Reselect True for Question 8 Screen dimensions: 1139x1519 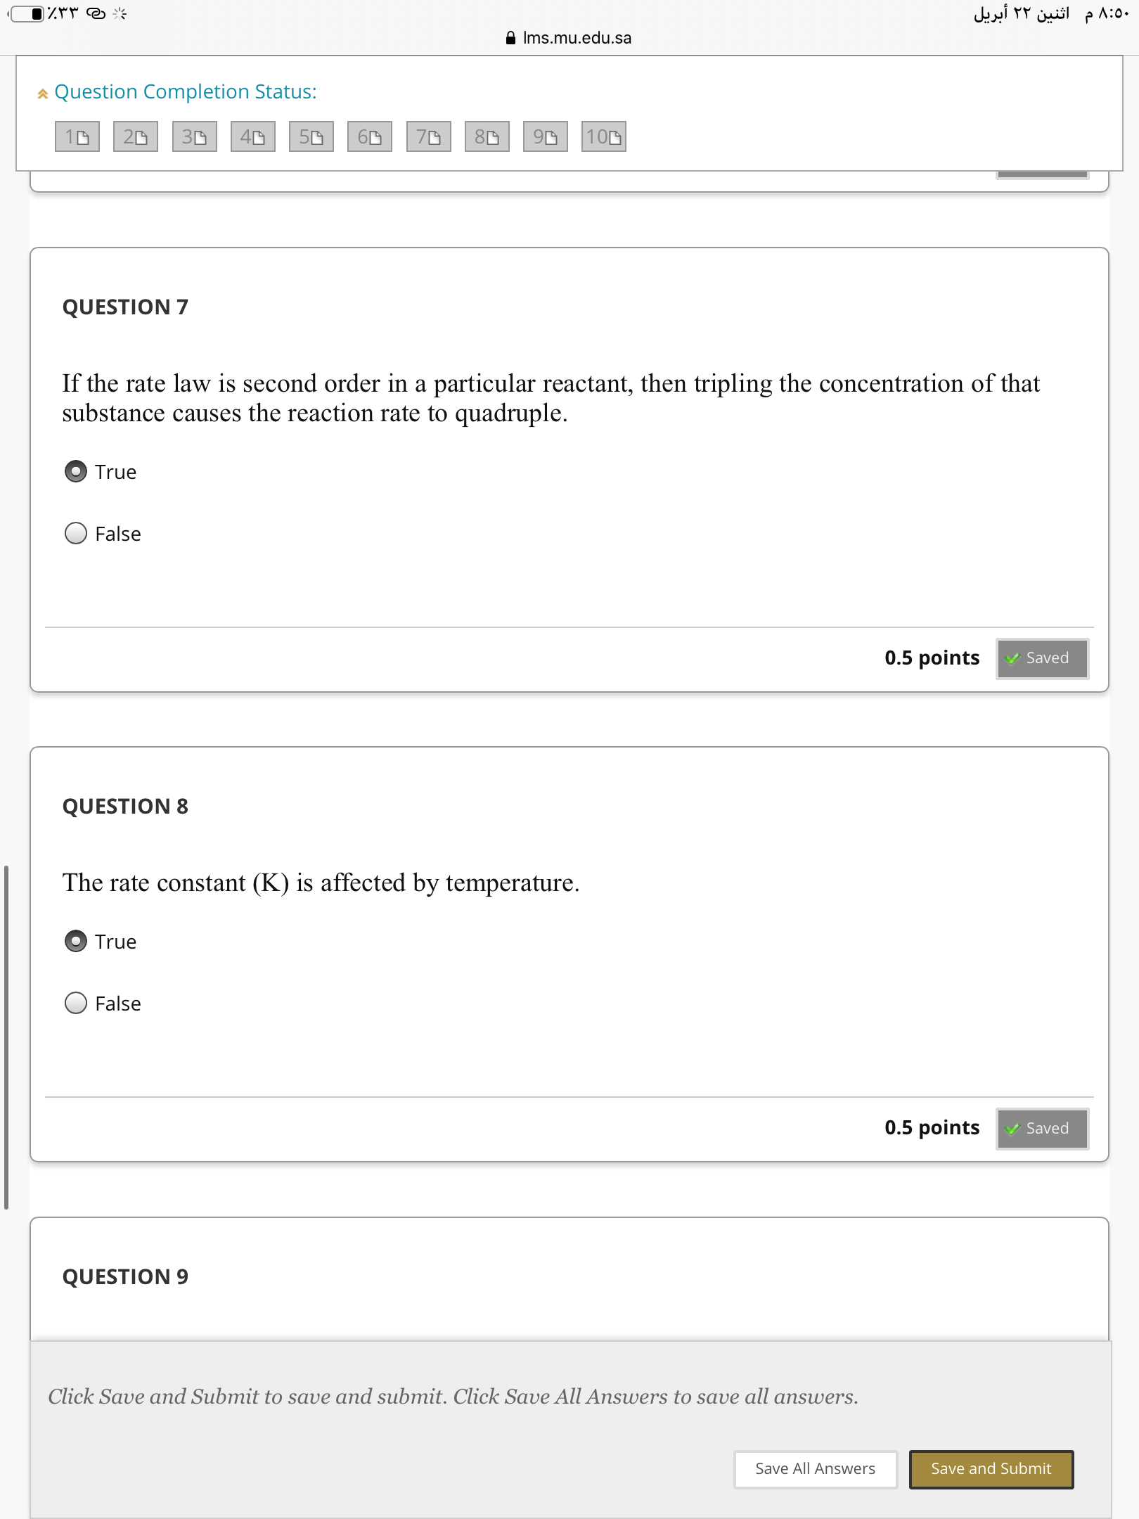(x=75, y=941)
